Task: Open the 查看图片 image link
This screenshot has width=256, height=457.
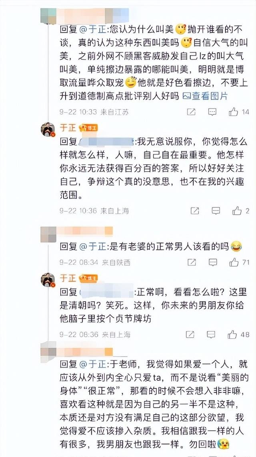Action: coord(205,96)
